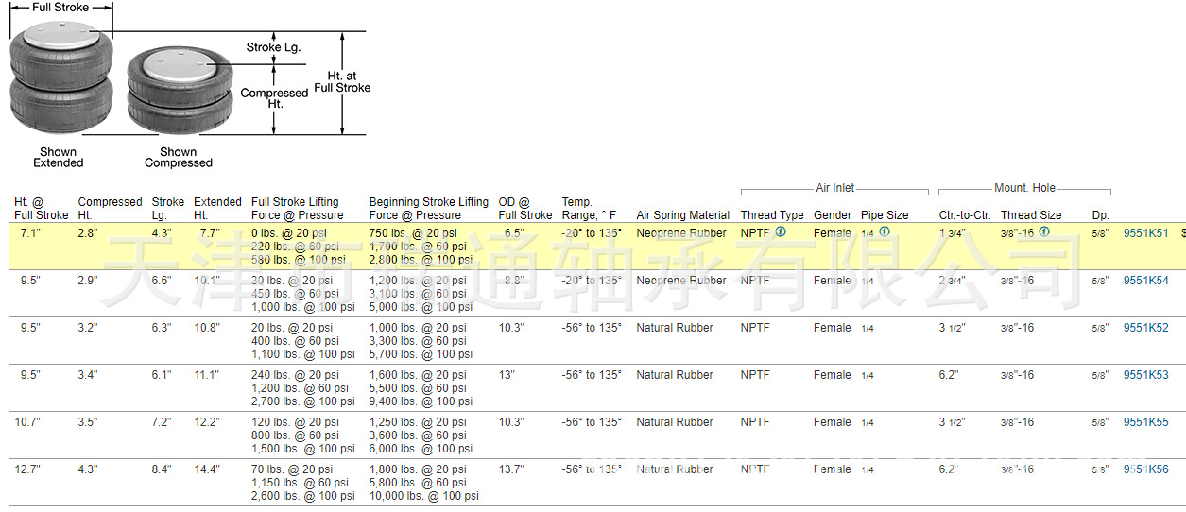Open part number 9551K52
1186x512 pixels.
(x=1145, y=328)
